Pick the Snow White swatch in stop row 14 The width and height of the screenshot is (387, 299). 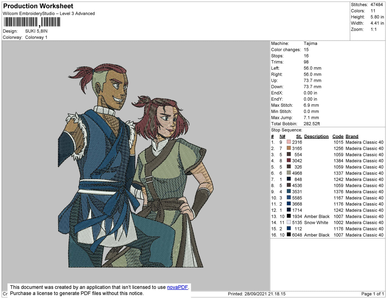point(289,222)
